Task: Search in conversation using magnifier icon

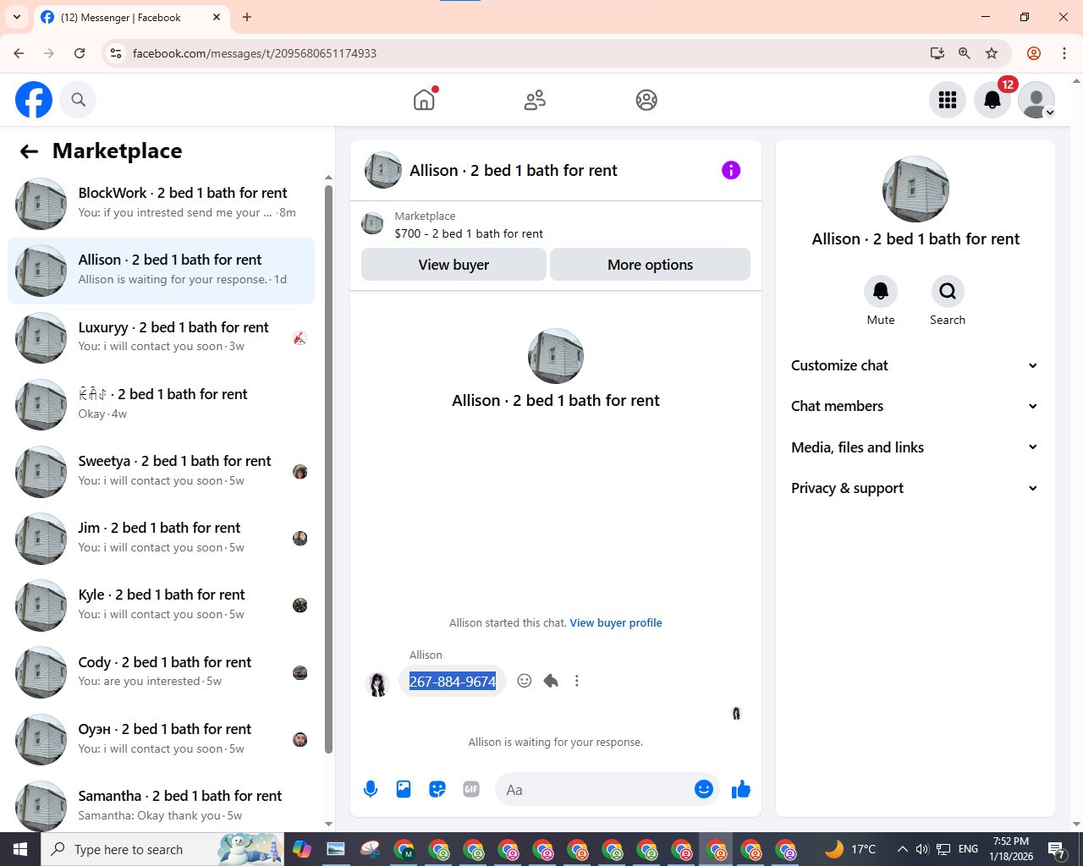Action: [948, 292]
